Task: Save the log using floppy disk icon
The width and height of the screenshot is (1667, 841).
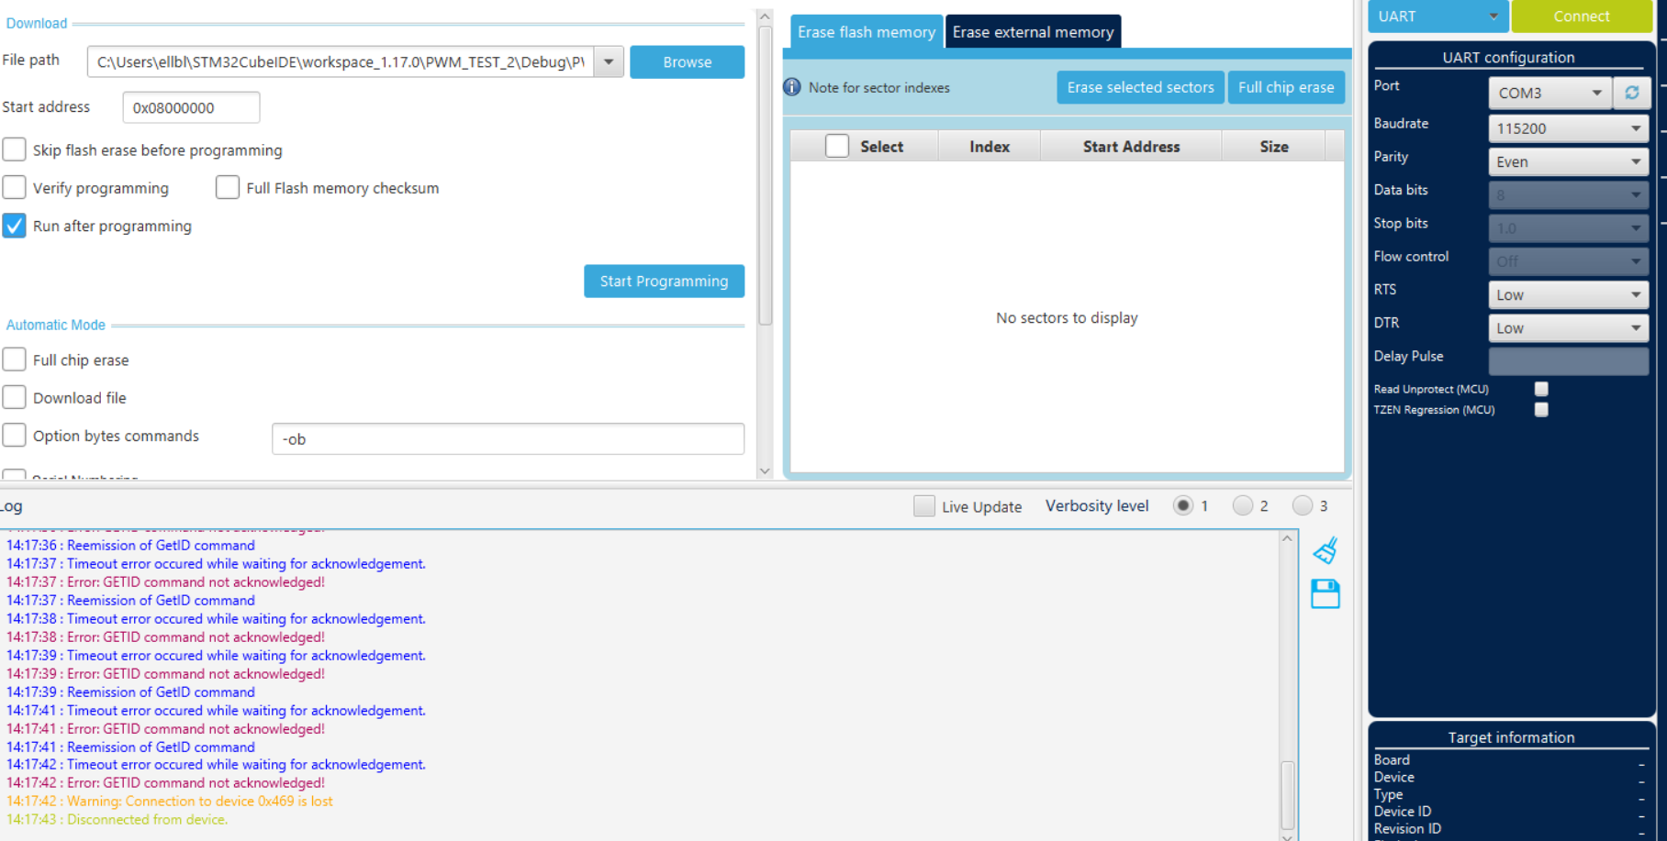Action: click(x=1325, y=594)
